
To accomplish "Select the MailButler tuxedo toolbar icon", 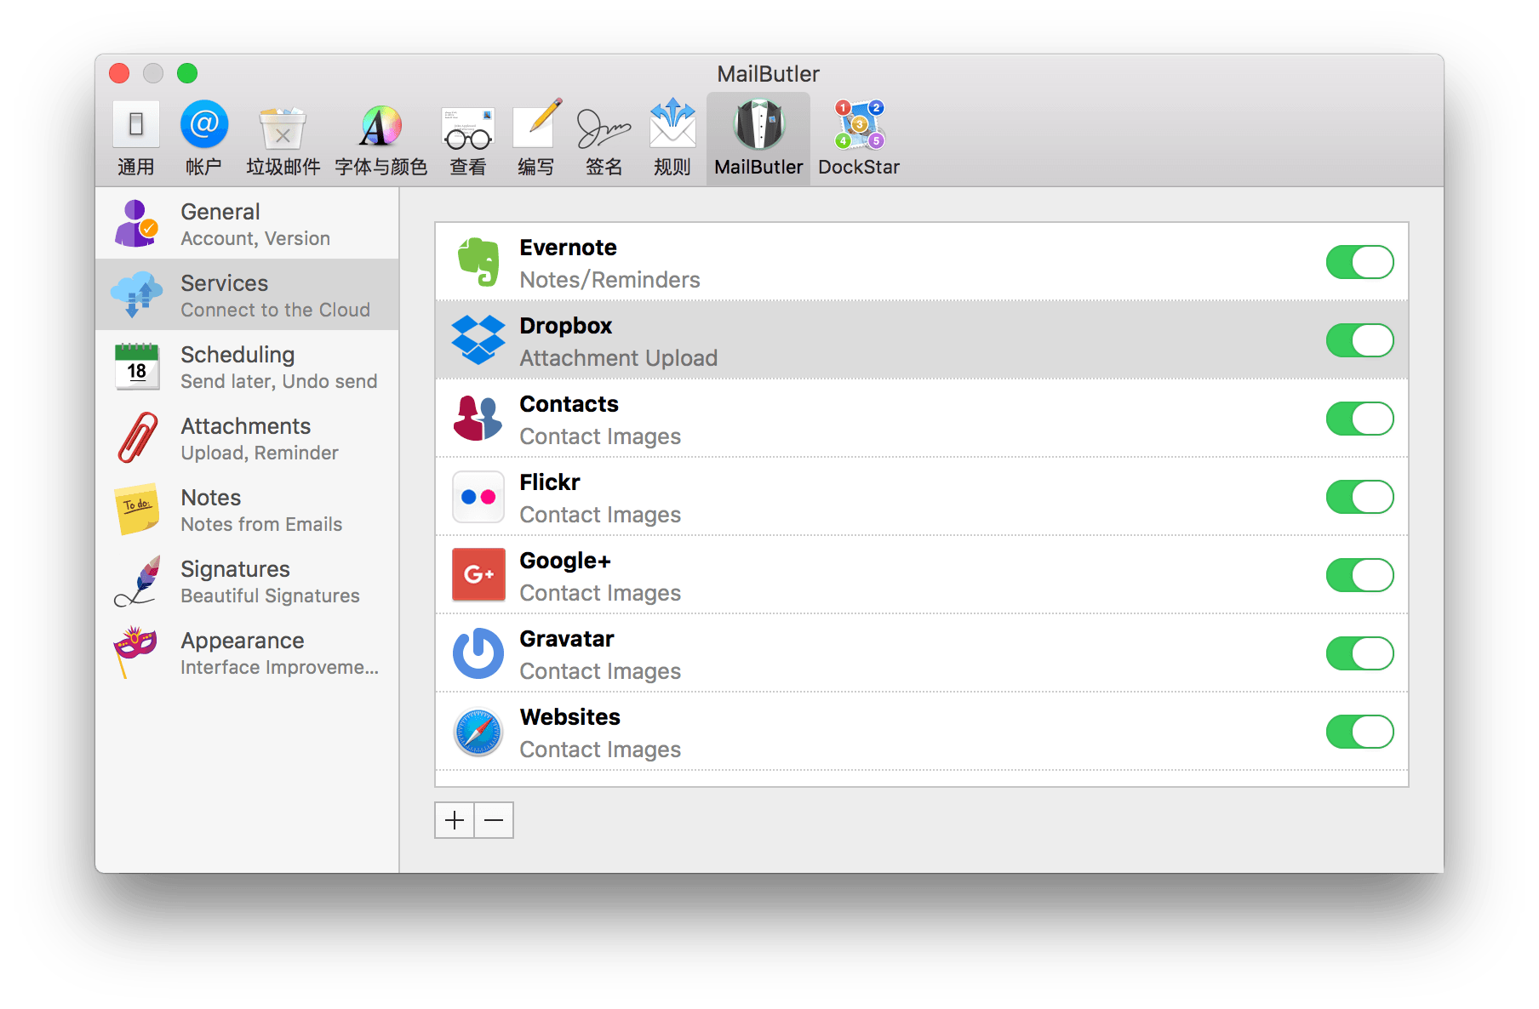I will 759,124.
